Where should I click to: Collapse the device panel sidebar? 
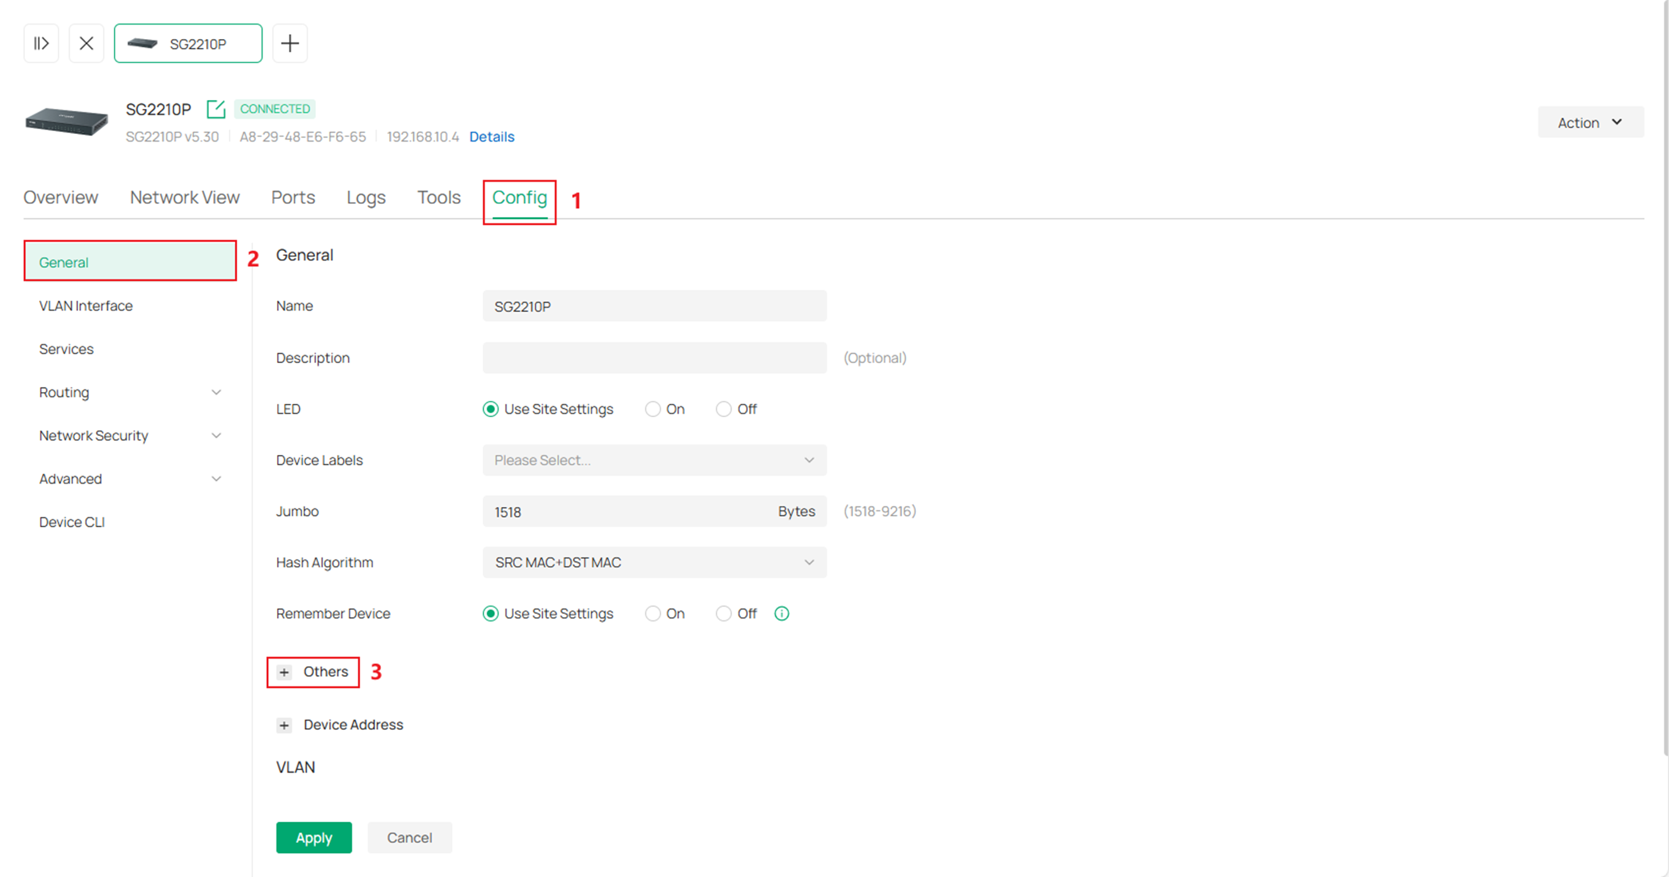coord(41,43)
